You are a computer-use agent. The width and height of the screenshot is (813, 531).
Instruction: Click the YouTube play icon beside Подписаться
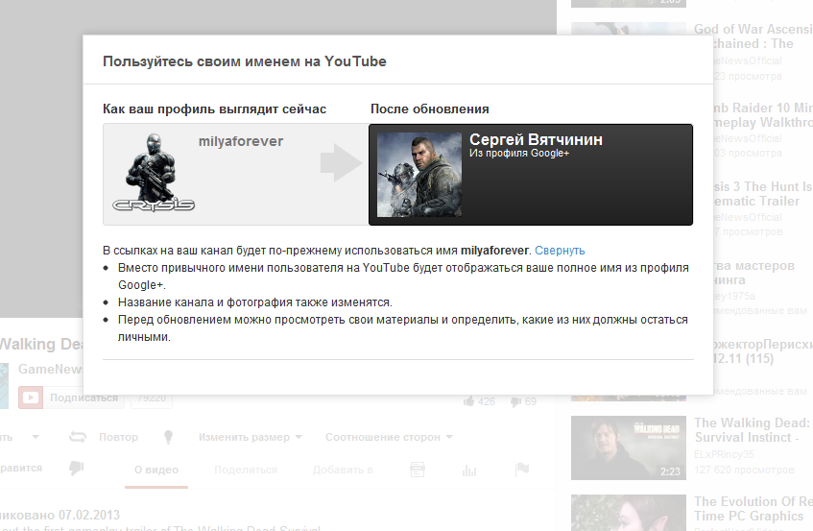30,398
